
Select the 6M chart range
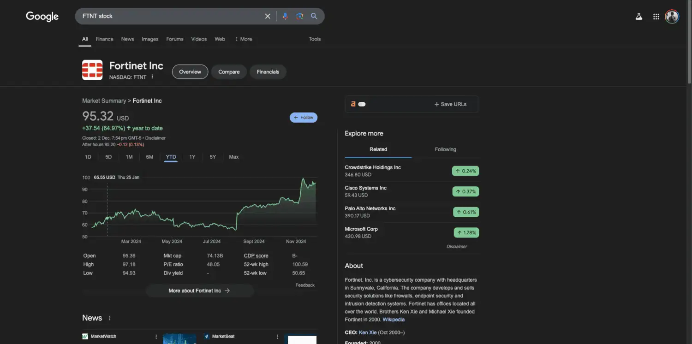[x=149, y=157]
